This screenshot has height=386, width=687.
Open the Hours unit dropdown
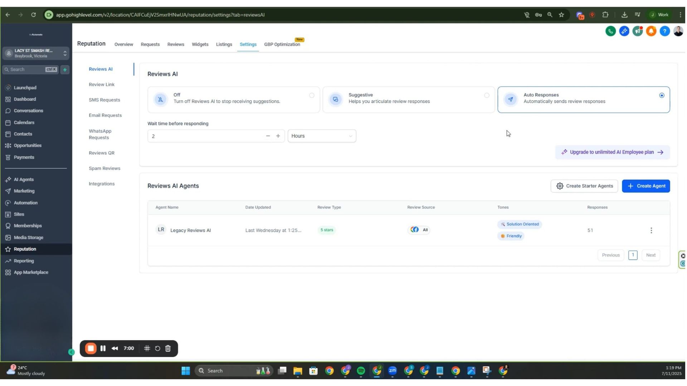pyautogui.click(x=321, y=136)
